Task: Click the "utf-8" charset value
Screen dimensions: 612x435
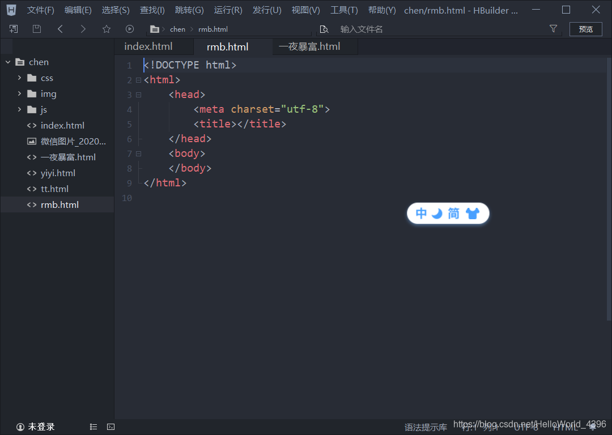Action: pos(302,109)
